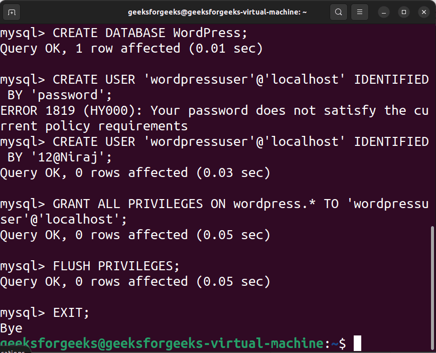Click the cursor block at the shell prompt
This screenshot has height=353, width=436.
357,343
